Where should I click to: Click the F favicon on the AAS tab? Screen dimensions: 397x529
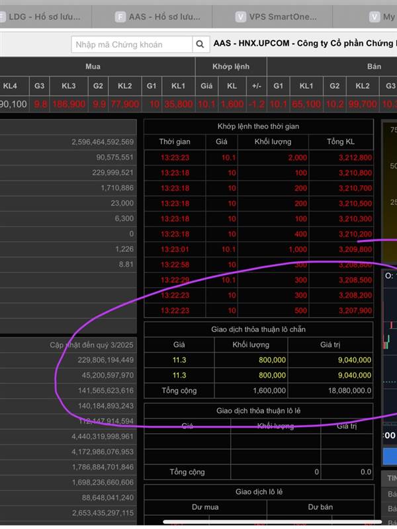(x=120, y=17)
